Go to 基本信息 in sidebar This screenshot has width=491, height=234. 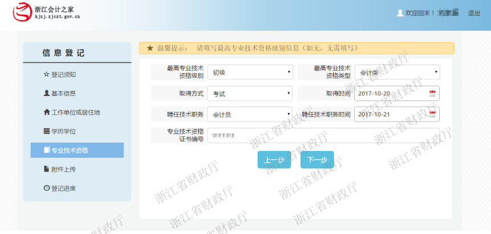(63, 93)
